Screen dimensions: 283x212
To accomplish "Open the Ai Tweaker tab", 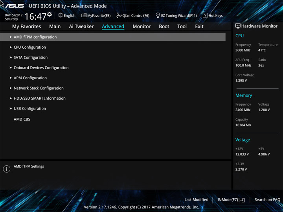I will click(x=81, y=27).
